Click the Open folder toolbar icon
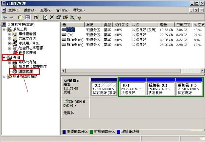Viewport: 206px width, 142px height. tap(66, 17)
